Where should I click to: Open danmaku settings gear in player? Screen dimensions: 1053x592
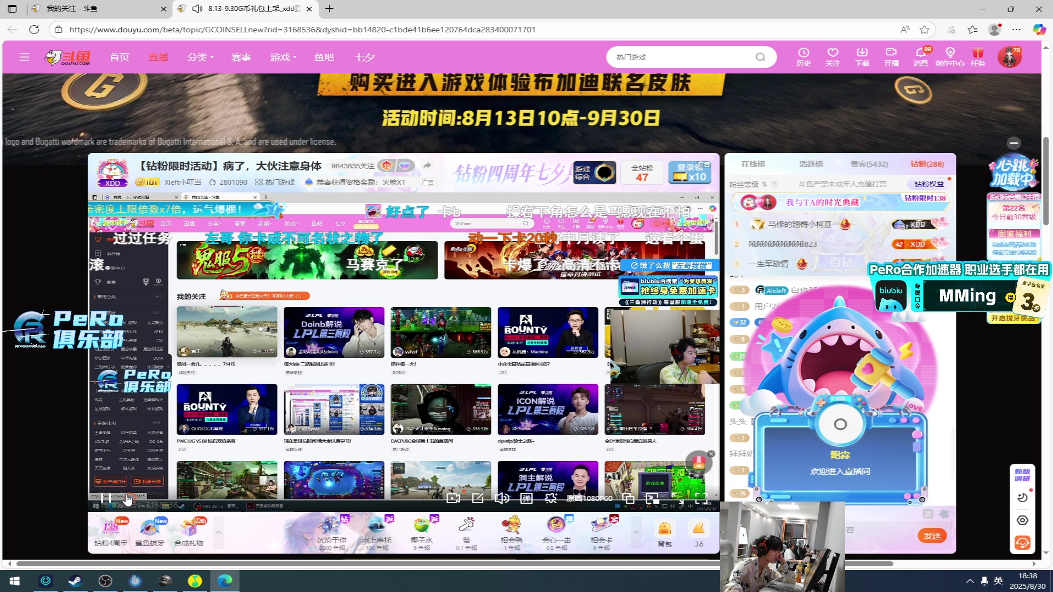551,498
